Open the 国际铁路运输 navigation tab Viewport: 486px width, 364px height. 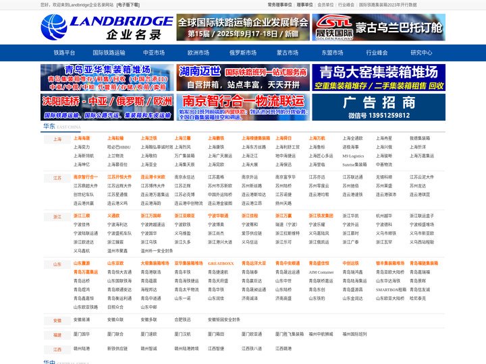pos(109,53)
